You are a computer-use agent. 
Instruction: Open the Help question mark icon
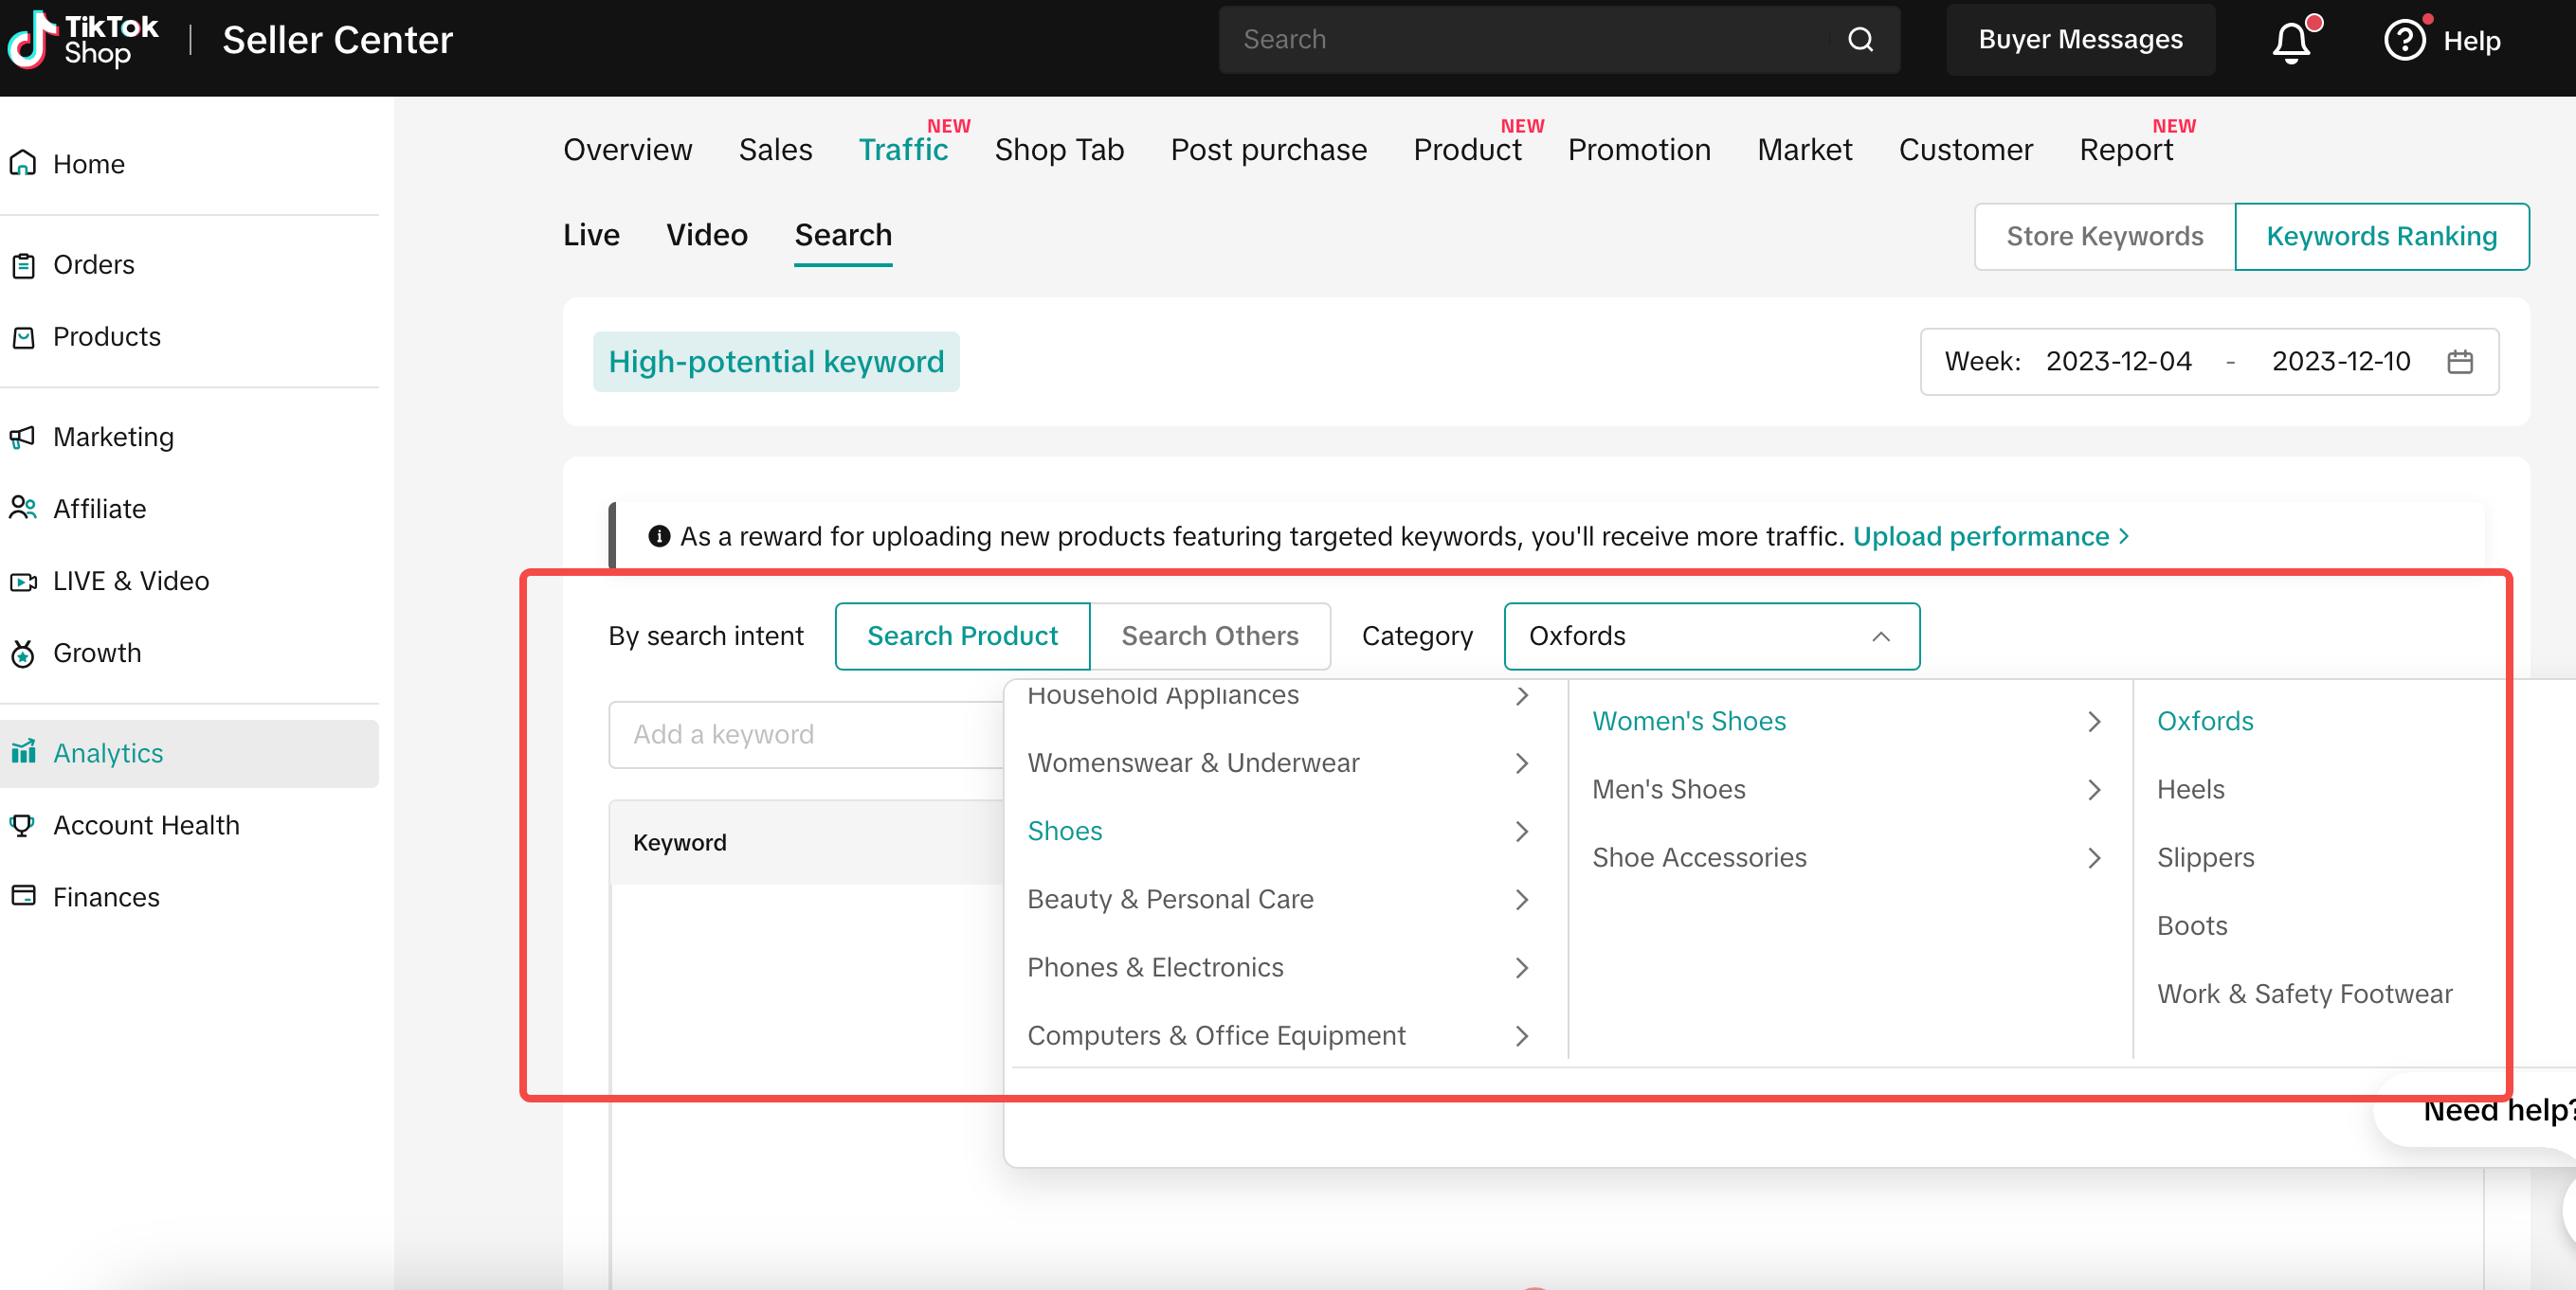(2404, 41)
